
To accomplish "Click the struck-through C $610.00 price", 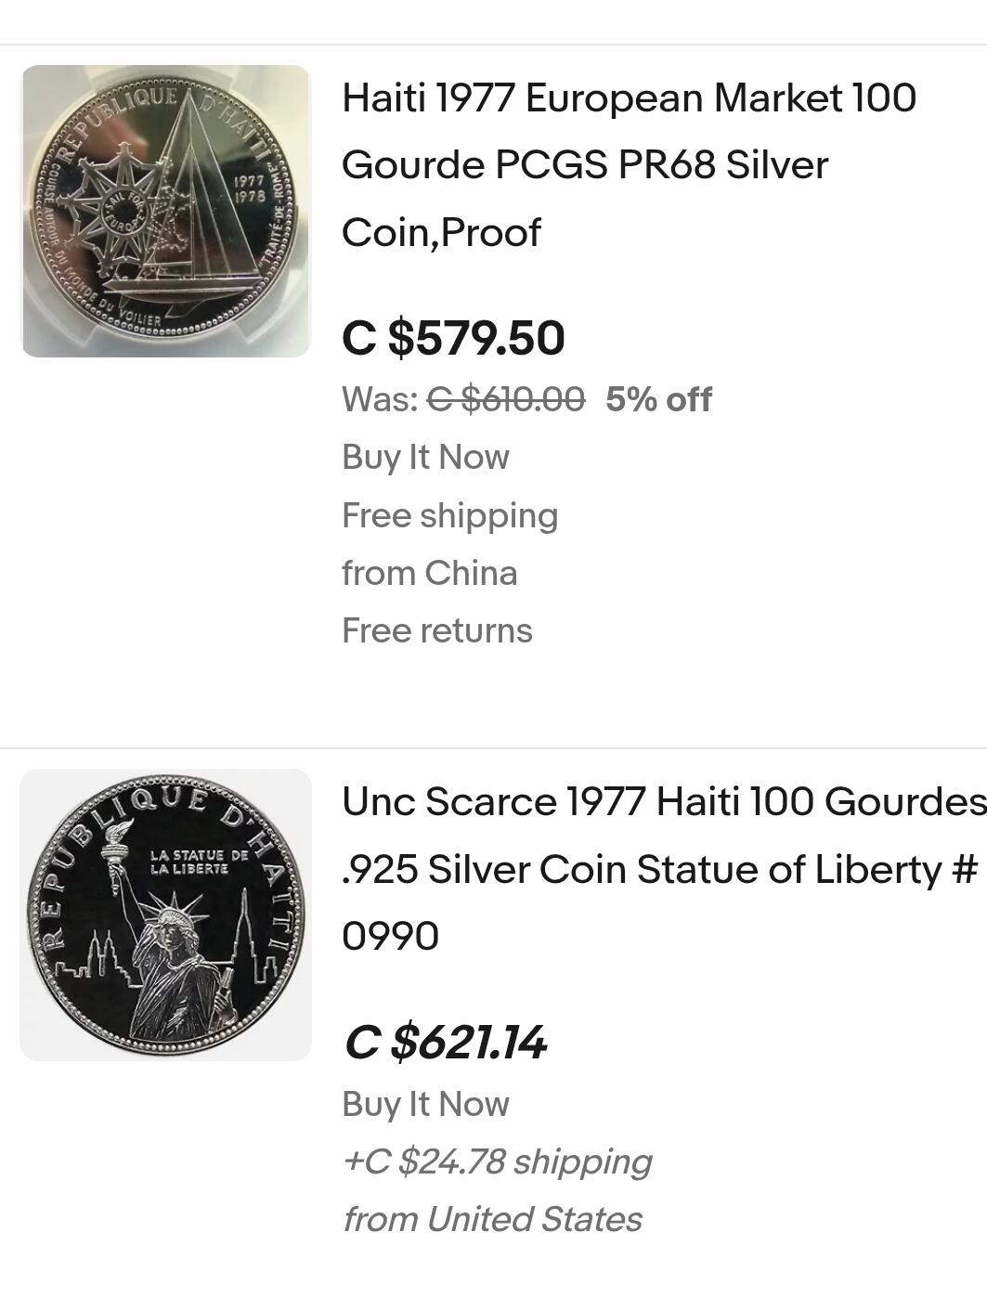I will tap(506, 400).
